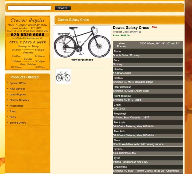Click Double Butted Cromoly value
Screen dimensions: 192x174
pos(126,55)
